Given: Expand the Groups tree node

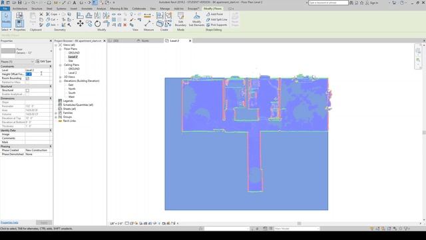Looking at the screenshot, I should (56, 117).
